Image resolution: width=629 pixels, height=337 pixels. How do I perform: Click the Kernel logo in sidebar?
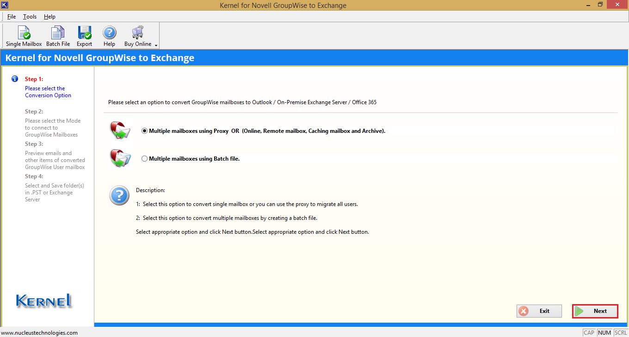pyautogui.click(x=44, y=301)
